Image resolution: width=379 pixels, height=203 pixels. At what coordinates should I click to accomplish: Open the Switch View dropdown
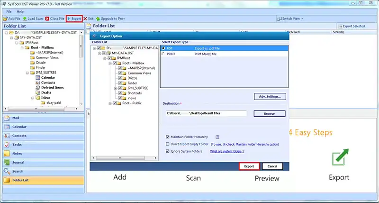(290, 18)
